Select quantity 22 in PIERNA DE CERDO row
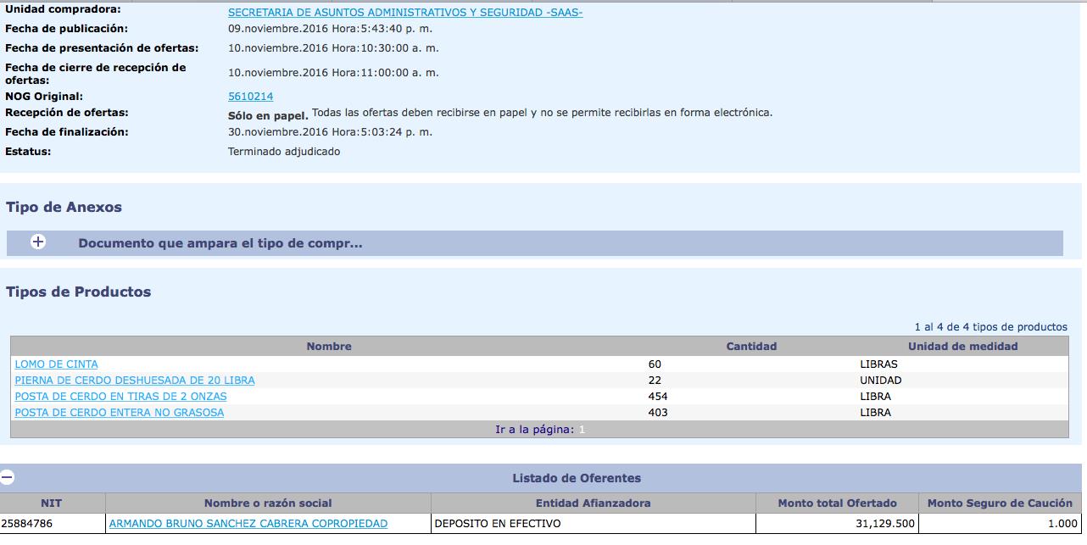 [x=655, y=381]
